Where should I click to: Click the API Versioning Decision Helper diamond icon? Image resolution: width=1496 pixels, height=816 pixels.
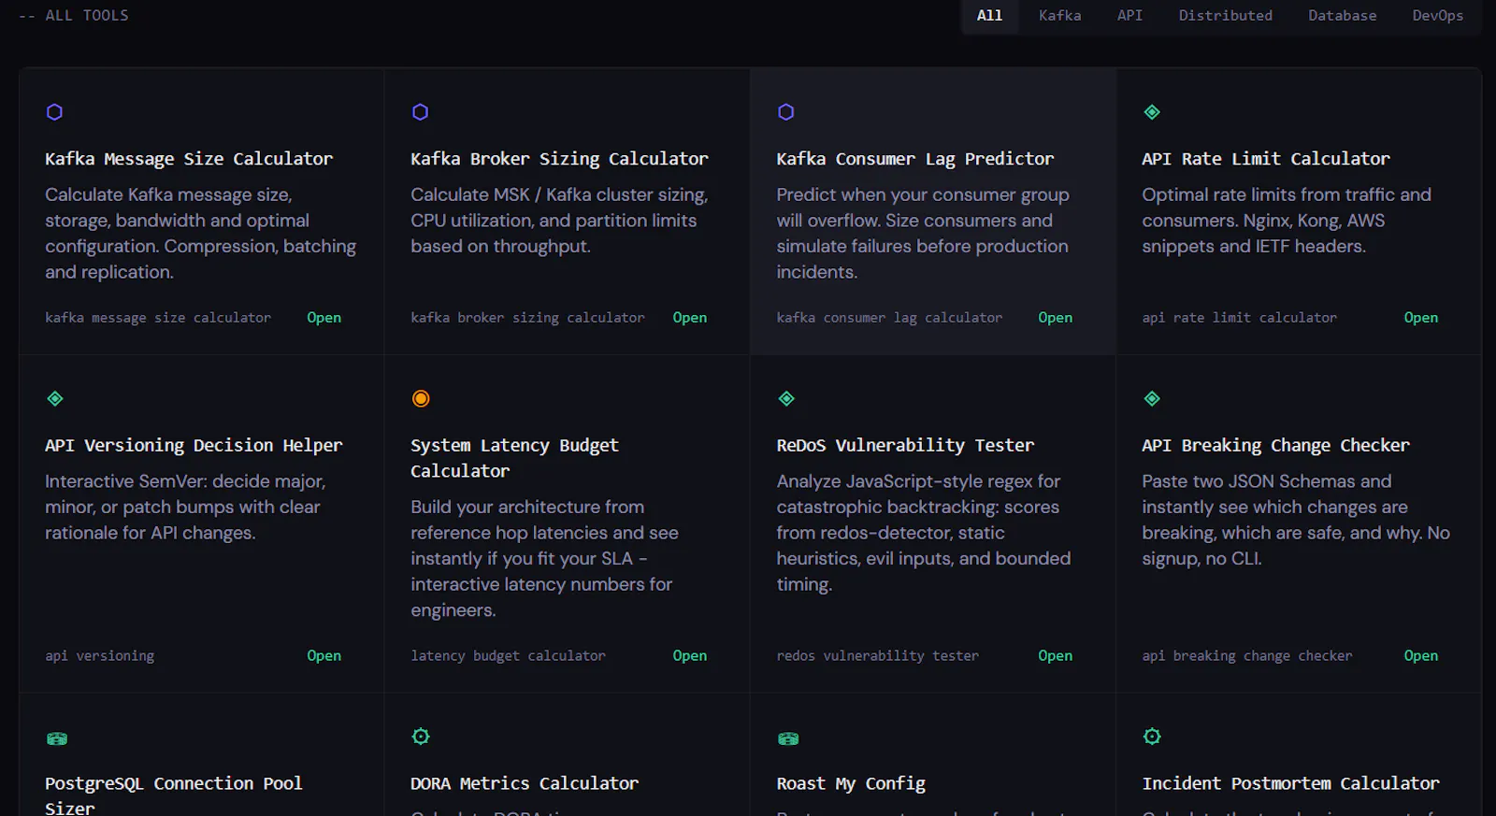point(55,399)
